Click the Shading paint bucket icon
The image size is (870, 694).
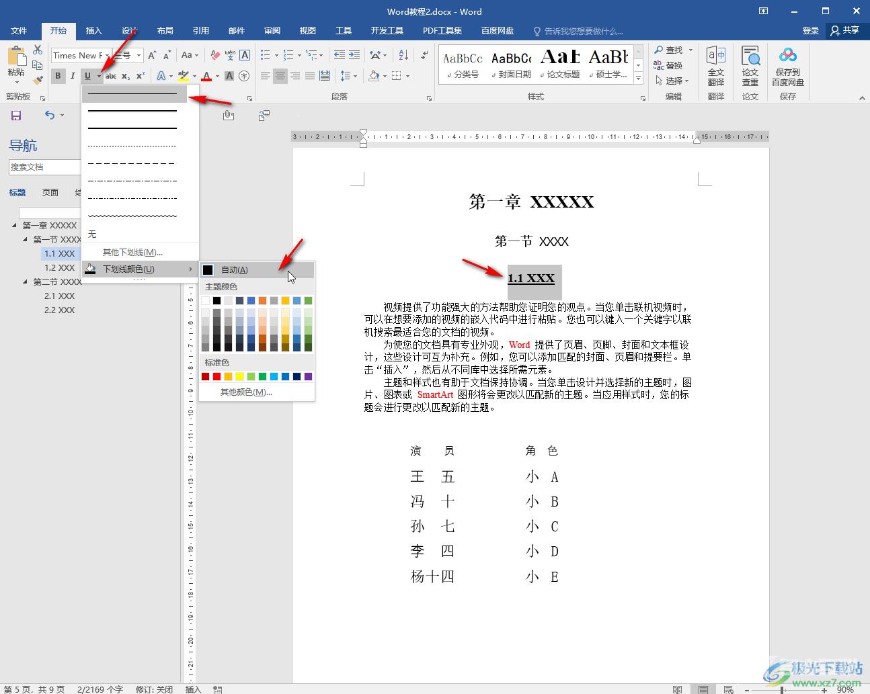374,76
